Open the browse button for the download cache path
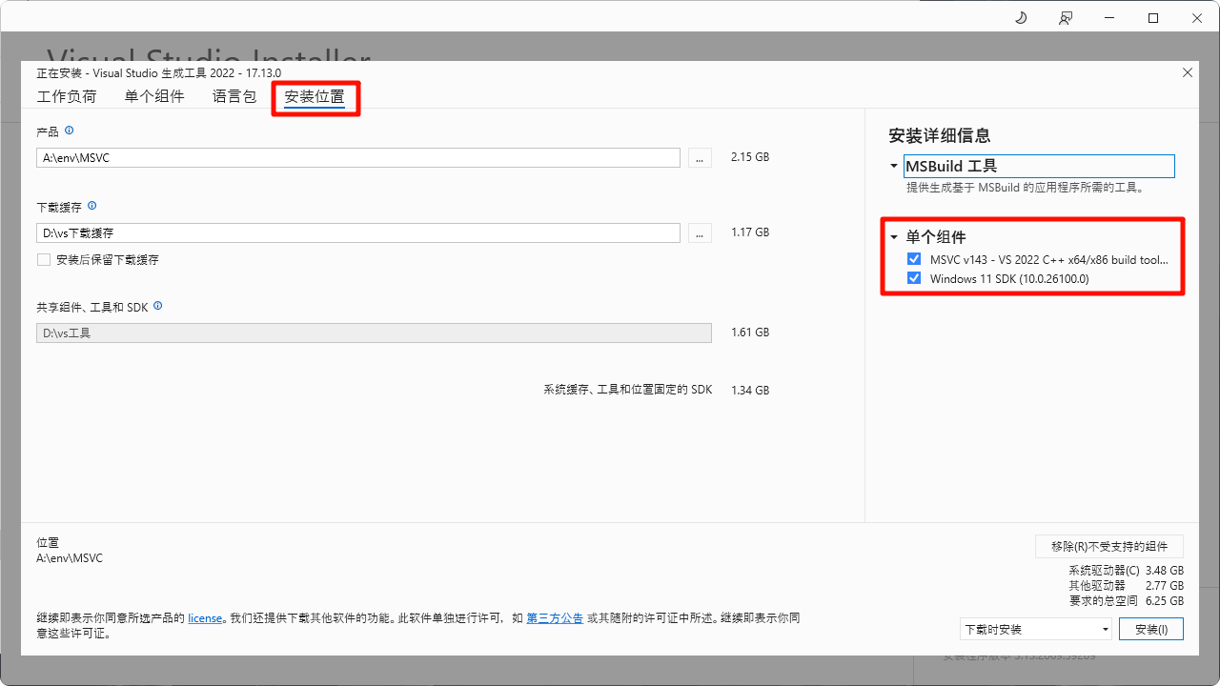The width and height of the screenshot is (1220, 686). point(699,232)
